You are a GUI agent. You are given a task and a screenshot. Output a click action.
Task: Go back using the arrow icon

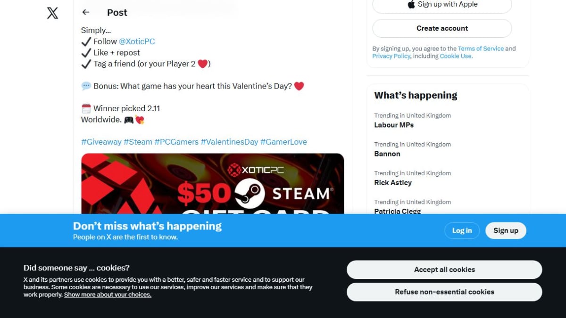[x=86, y=12]
